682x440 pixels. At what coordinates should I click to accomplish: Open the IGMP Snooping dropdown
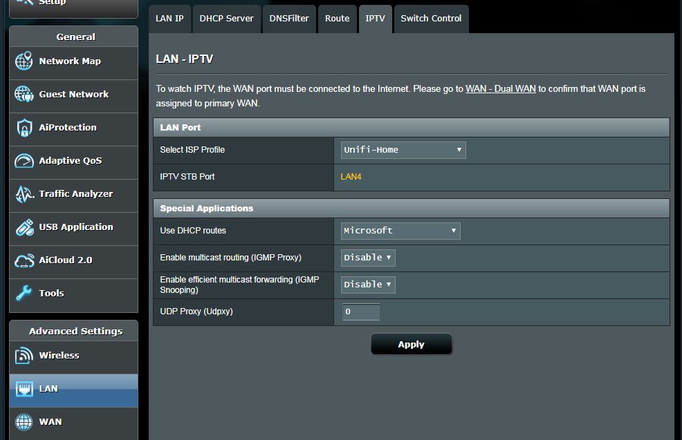pos(368,285)
